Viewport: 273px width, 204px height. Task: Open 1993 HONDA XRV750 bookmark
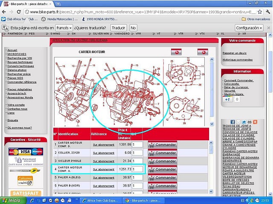[100, 19]
